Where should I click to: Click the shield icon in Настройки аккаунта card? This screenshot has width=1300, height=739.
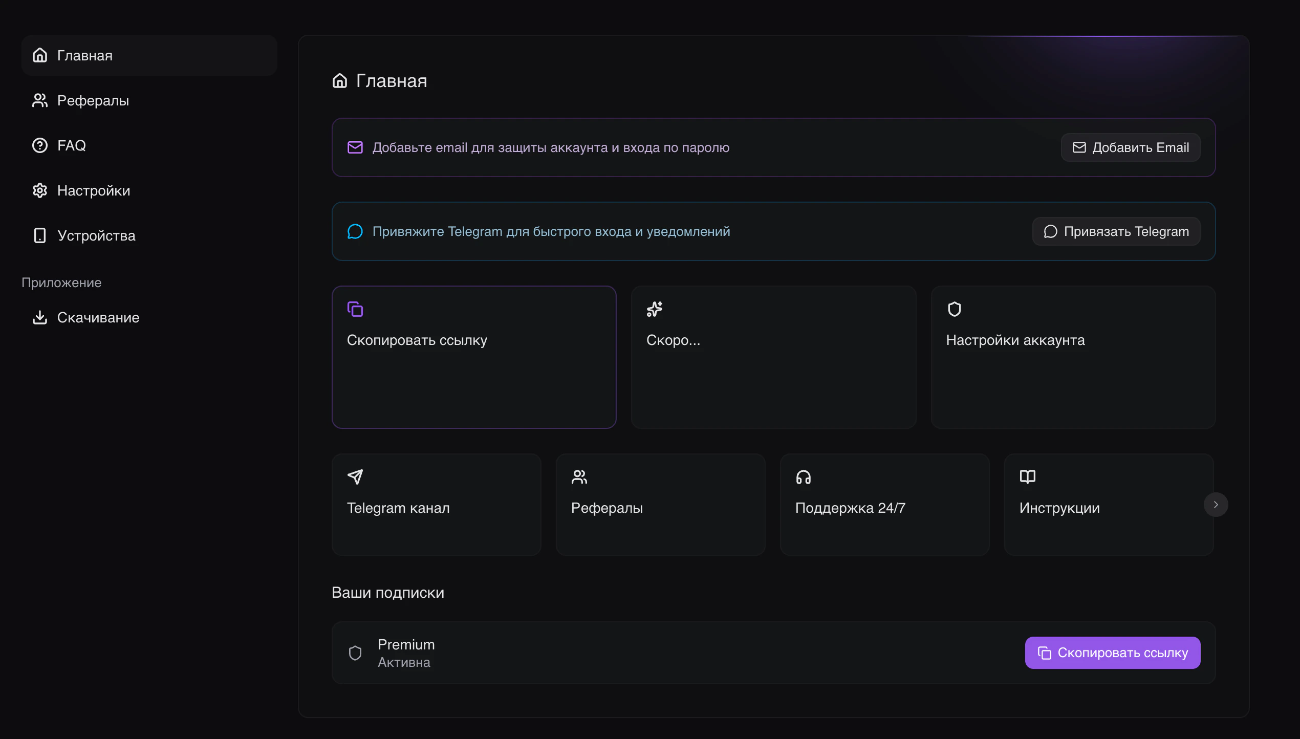coord(955,309)
